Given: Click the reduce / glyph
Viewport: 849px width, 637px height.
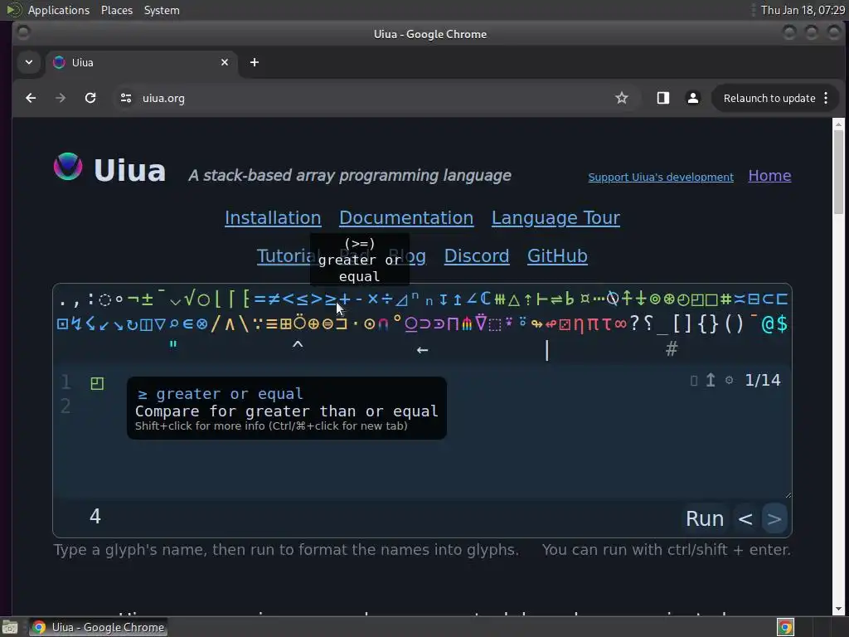Looking at the screenshot, I should [216, 324].
